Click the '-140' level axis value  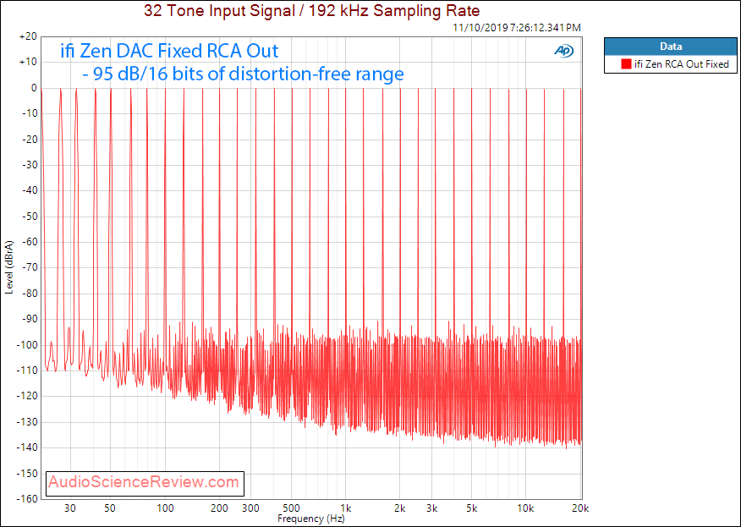(x=27, y=448)
